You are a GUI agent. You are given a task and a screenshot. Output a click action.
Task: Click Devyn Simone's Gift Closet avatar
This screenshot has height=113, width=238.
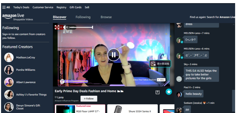click(9, 107)
